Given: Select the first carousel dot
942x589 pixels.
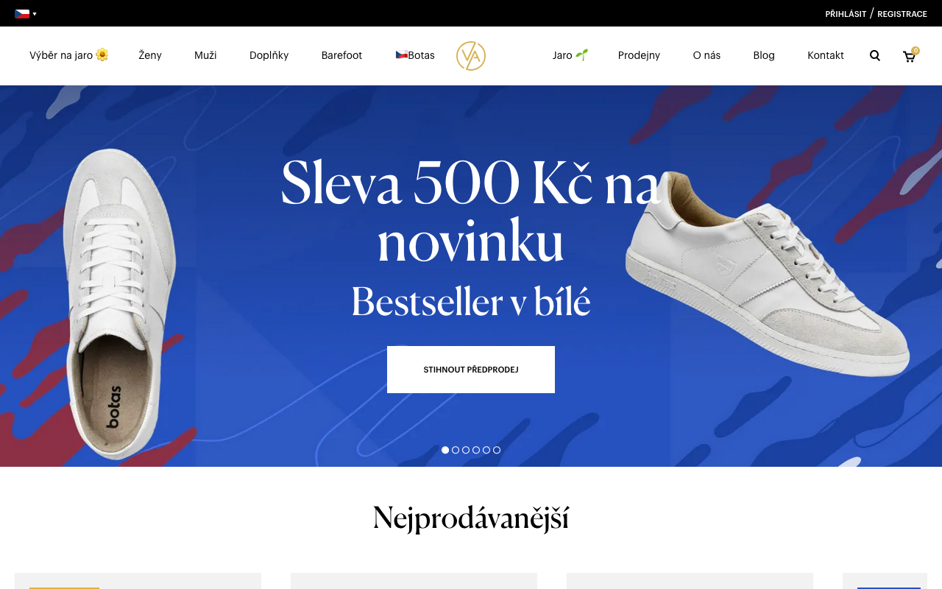Looking at the screenshot, I should click(x=445, y=450).
